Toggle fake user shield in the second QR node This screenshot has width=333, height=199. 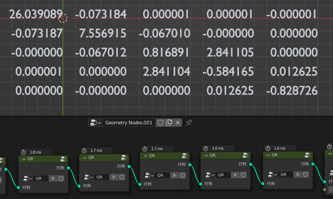121,177
